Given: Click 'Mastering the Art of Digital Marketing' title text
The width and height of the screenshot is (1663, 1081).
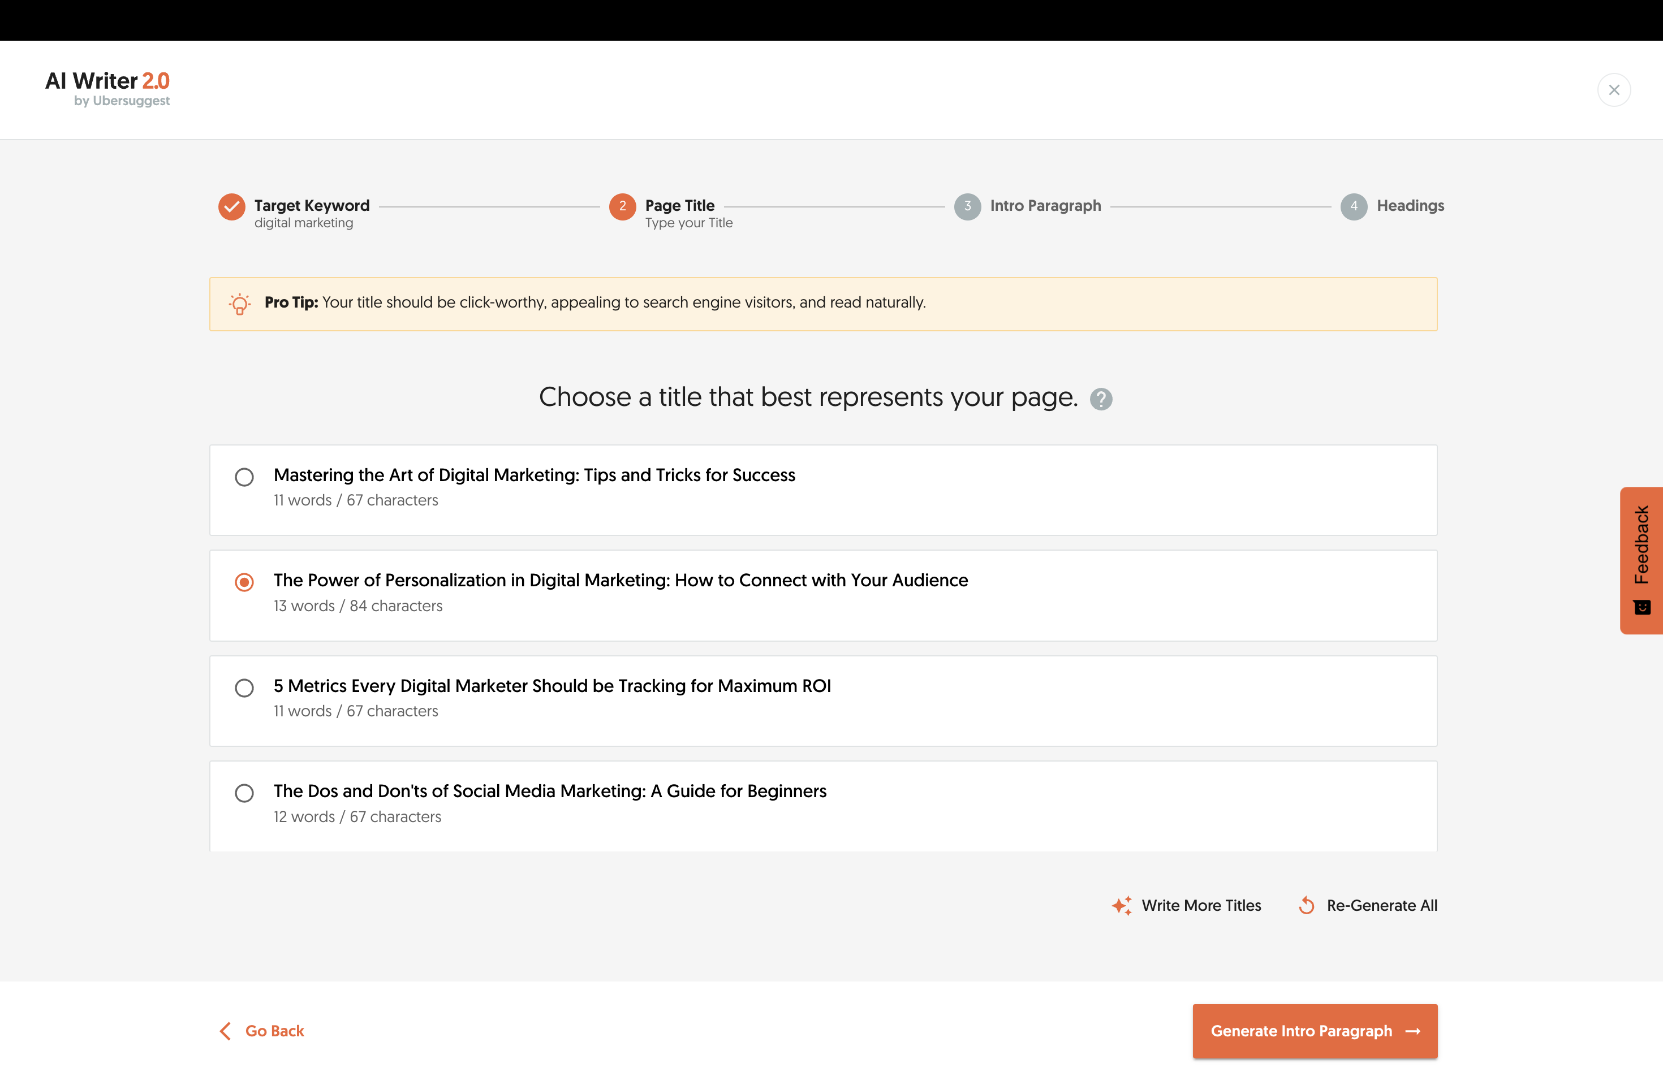Looking at the screenshot, I should click(x=534, y=475).
